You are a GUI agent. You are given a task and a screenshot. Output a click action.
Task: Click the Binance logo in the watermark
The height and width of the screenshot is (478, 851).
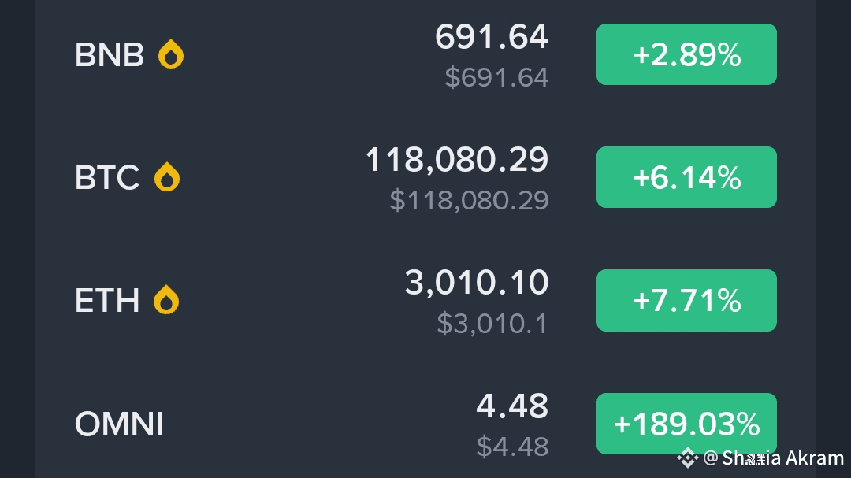click(x=687, y=458)
